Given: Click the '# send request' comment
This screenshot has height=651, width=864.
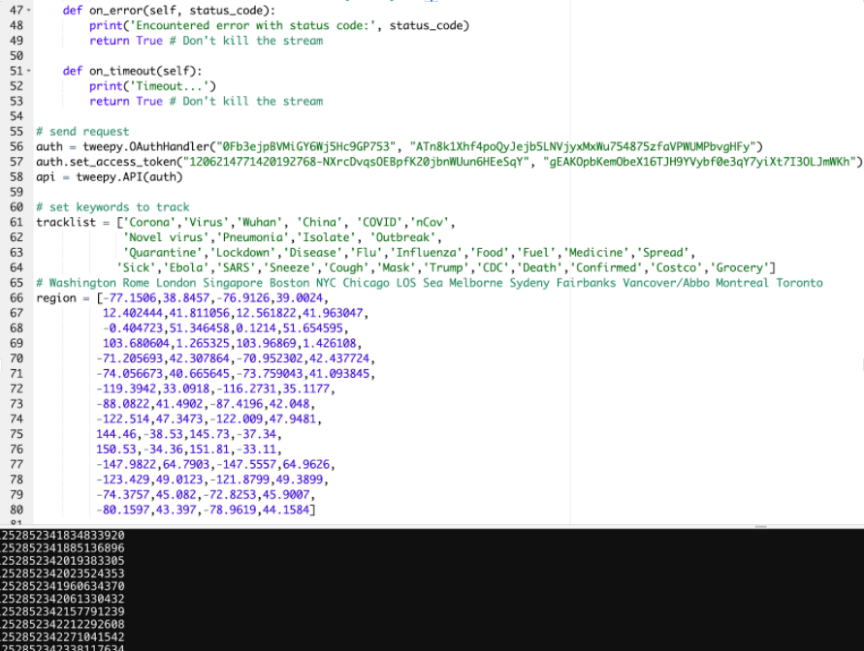Looking at the screenshot, I should [x=82, y=132].
